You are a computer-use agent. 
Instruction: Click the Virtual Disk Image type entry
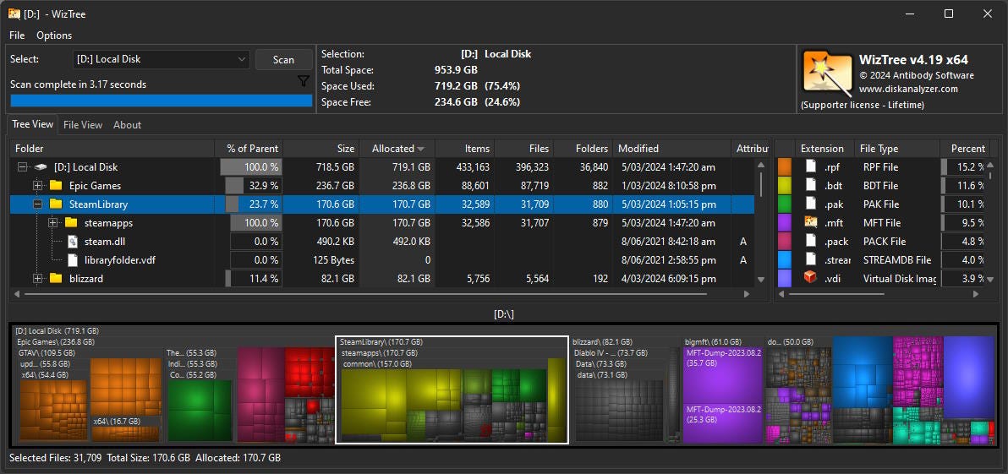899,279
